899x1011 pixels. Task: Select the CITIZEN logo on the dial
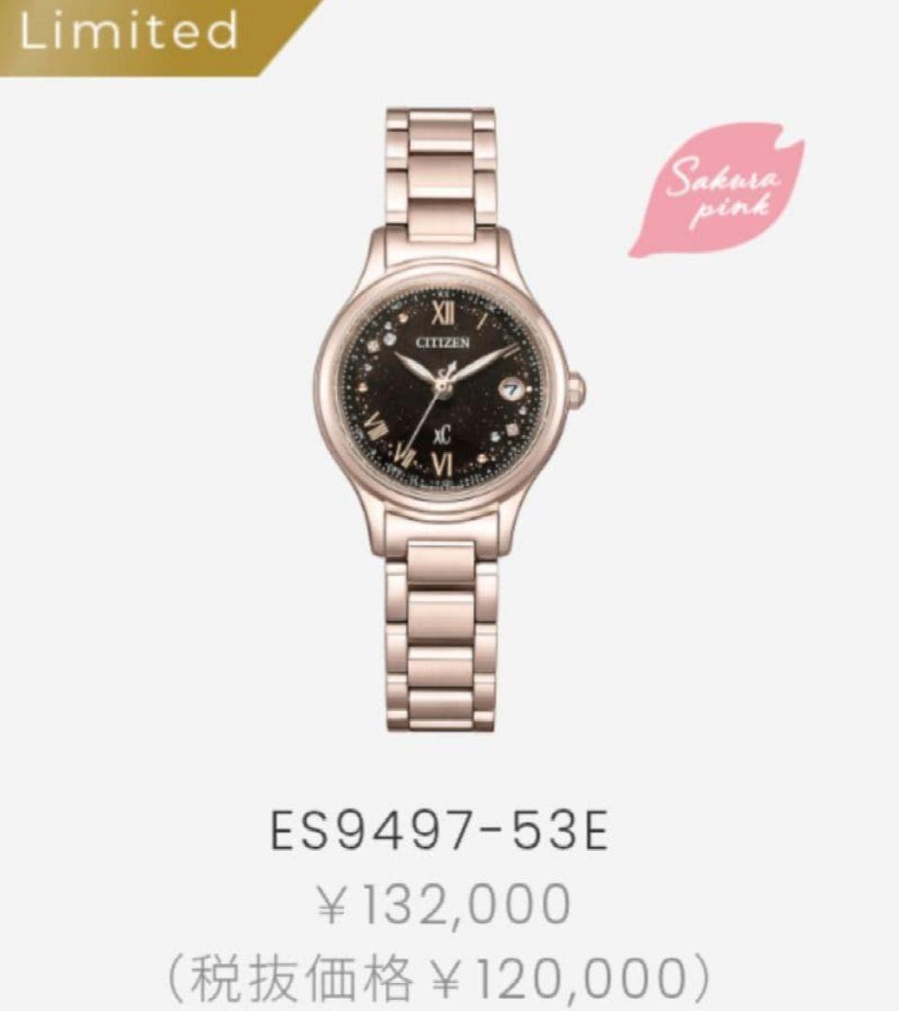click(442, 343)
